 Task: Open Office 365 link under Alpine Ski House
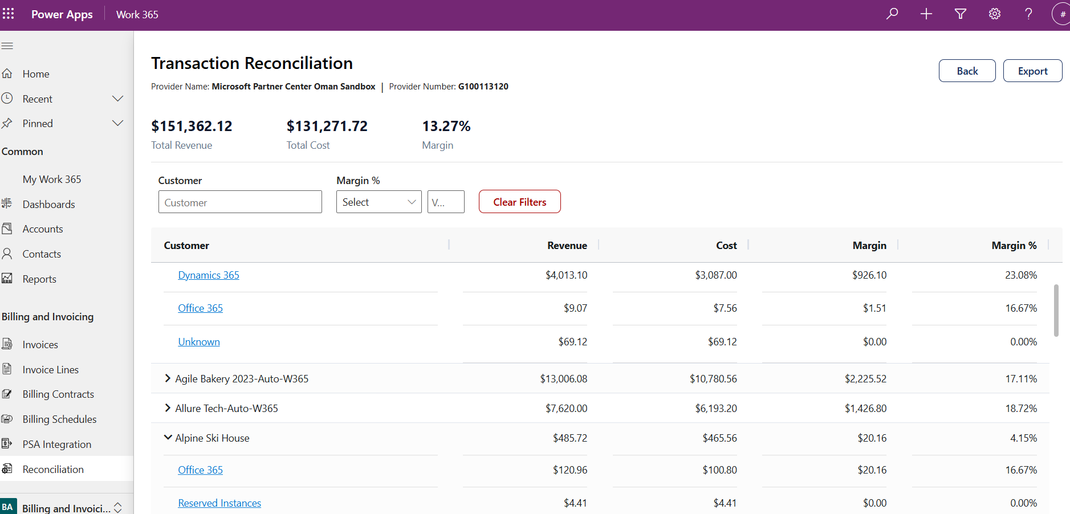pyautogui.click(x=200, y=470)
